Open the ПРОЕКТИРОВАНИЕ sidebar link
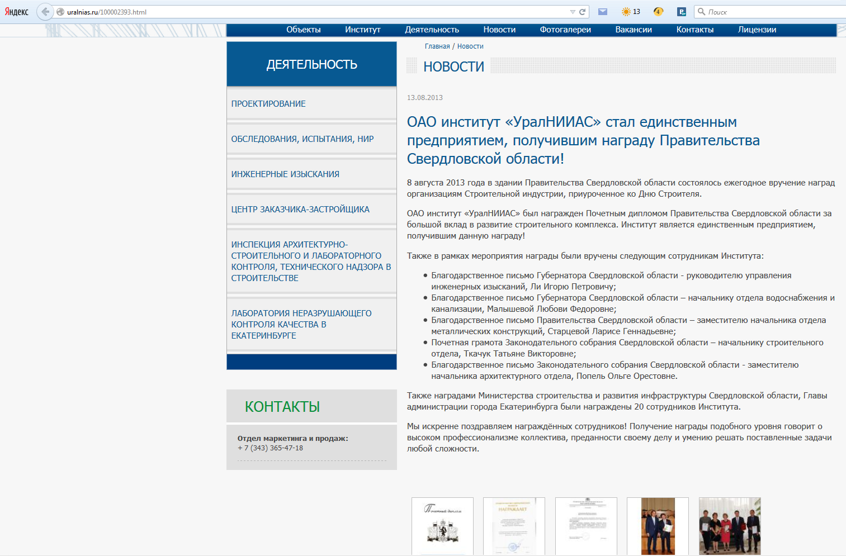The image size is (846, 556). [x=268, y=104]
